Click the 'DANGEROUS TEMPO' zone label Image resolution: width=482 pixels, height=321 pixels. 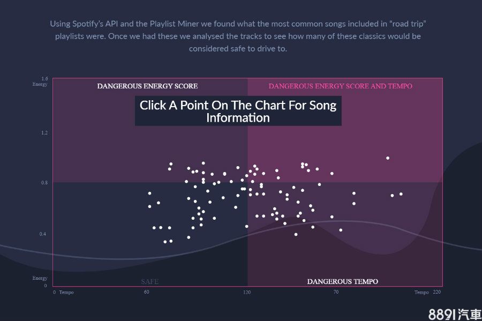point(342,282)
